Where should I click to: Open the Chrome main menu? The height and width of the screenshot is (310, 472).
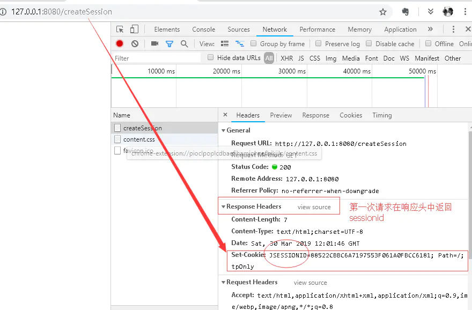click(465, 12)
